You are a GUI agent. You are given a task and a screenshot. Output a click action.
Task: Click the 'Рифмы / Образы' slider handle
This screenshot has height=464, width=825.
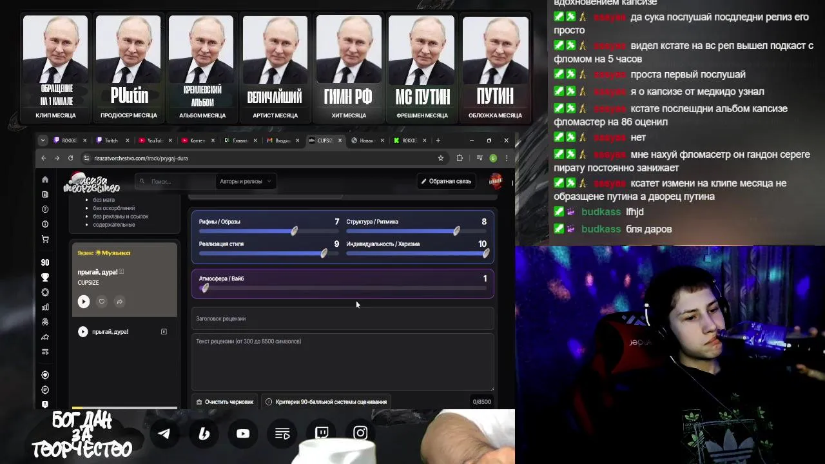point(295,231)
